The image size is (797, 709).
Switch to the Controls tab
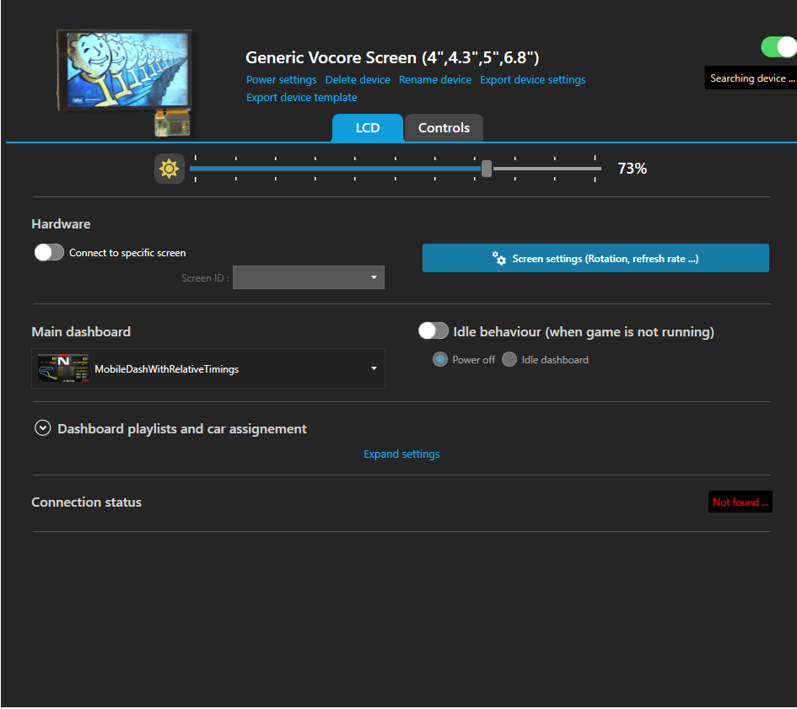pos(444,128)
